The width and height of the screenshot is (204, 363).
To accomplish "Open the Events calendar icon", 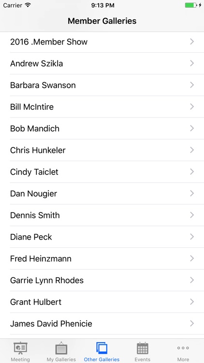I will click(x=143, y=348).
